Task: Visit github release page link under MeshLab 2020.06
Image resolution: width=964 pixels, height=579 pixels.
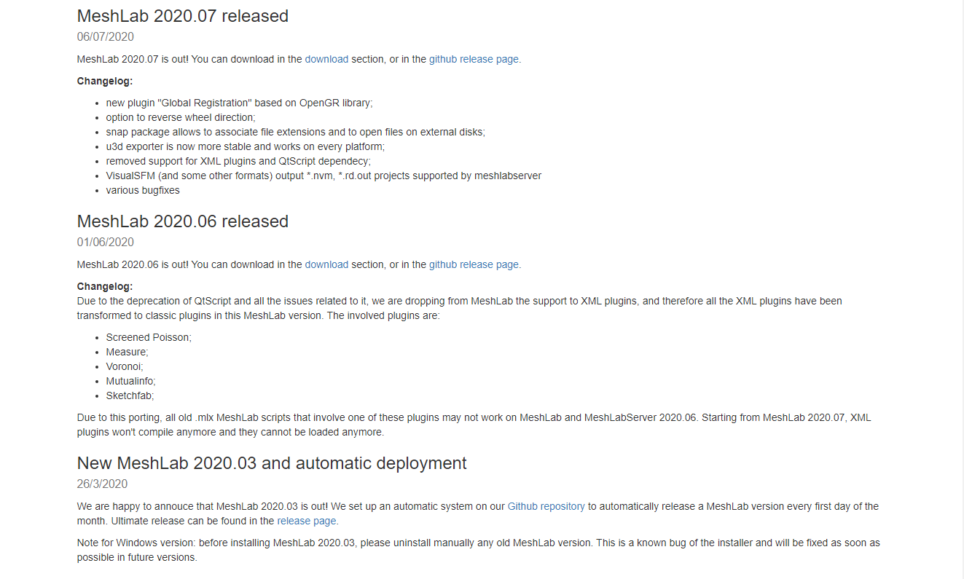Action: point(474,265)
